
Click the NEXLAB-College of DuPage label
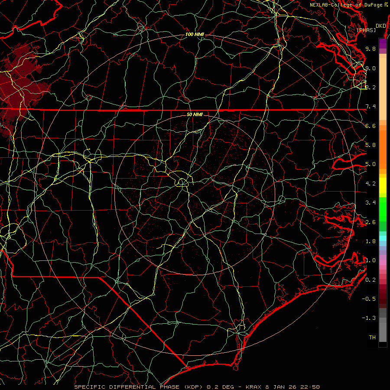click(x=346, y=5)
